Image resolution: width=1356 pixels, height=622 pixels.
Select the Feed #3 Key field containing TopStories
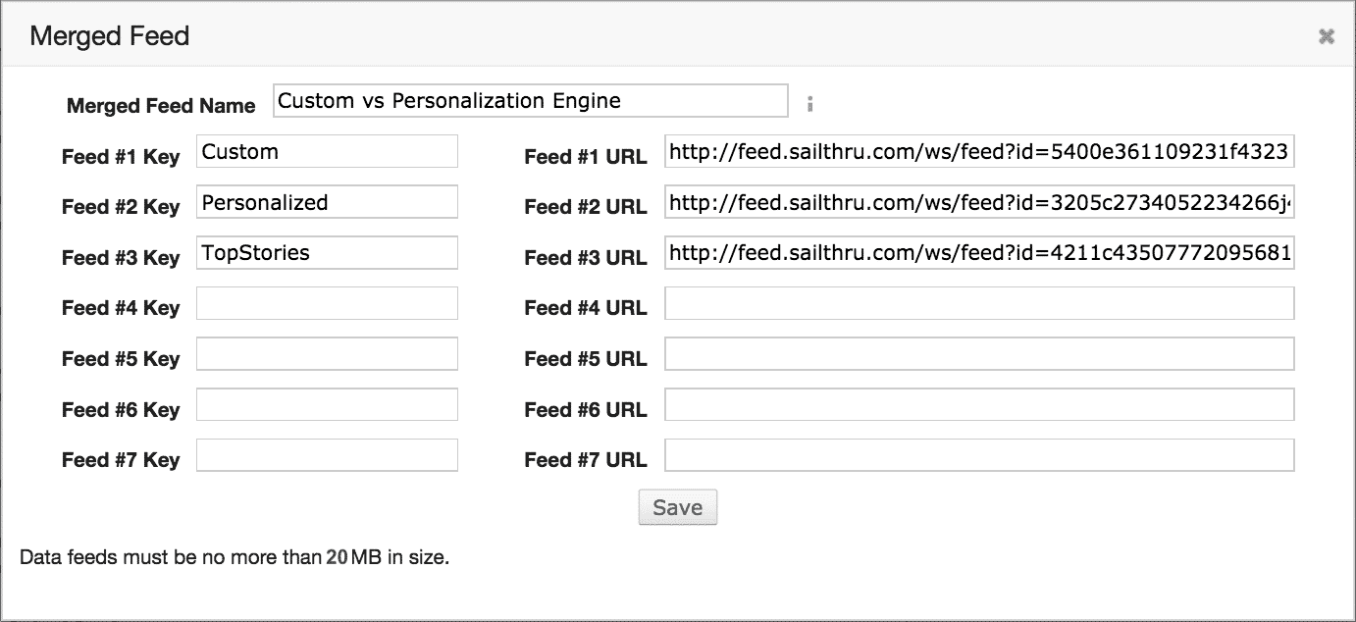point(327,253)
